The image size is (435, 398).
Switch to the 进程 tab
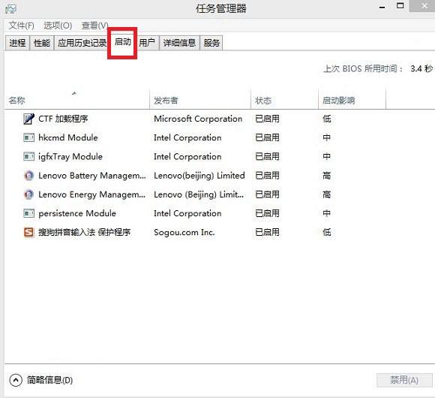pos(17,43)
